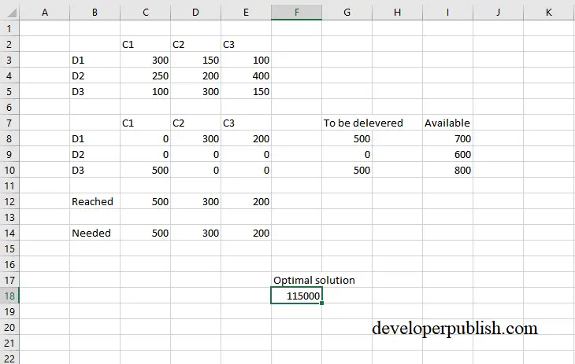This screenshot has width=575, height=364.
Task: Click shipment value 200 in row 8
Action: pyautogui.click(x=261, y=139)
